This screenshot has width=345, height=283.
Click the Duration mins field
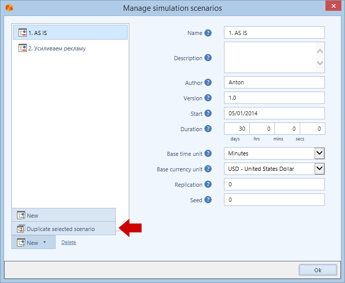click(x=287, y=129)
